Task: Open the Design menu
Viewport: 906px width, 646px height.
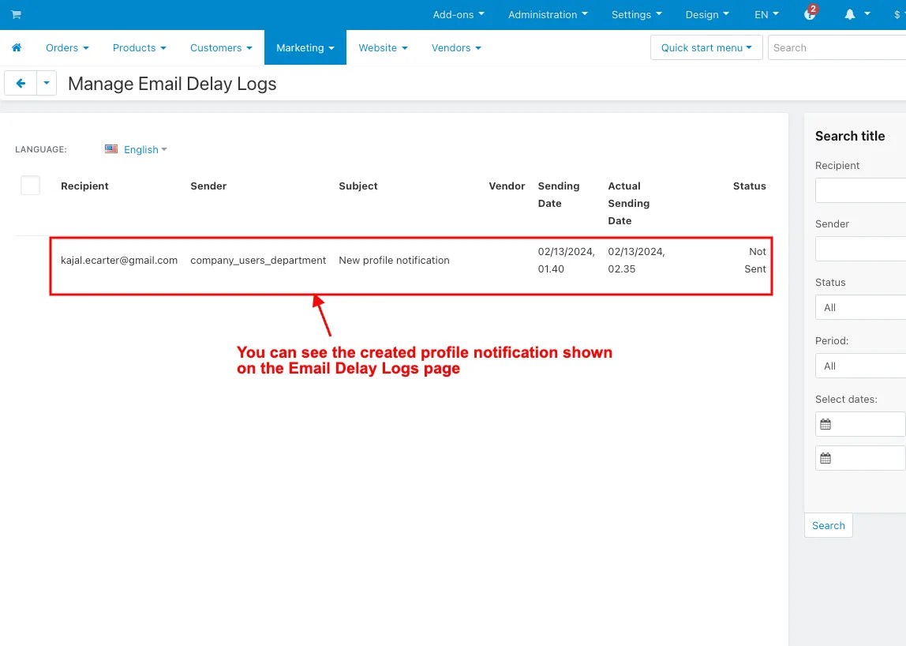Action: pos(707,14)
